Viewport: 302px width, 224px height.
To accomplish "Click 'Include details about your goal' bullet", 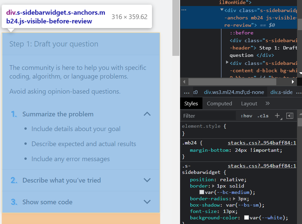I will click(76, 129).
